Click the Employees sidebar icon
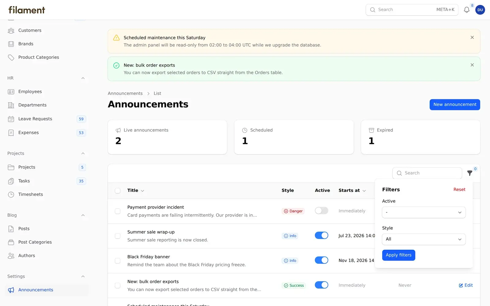Viewport: 490px width, 306px height. point(11,92)
